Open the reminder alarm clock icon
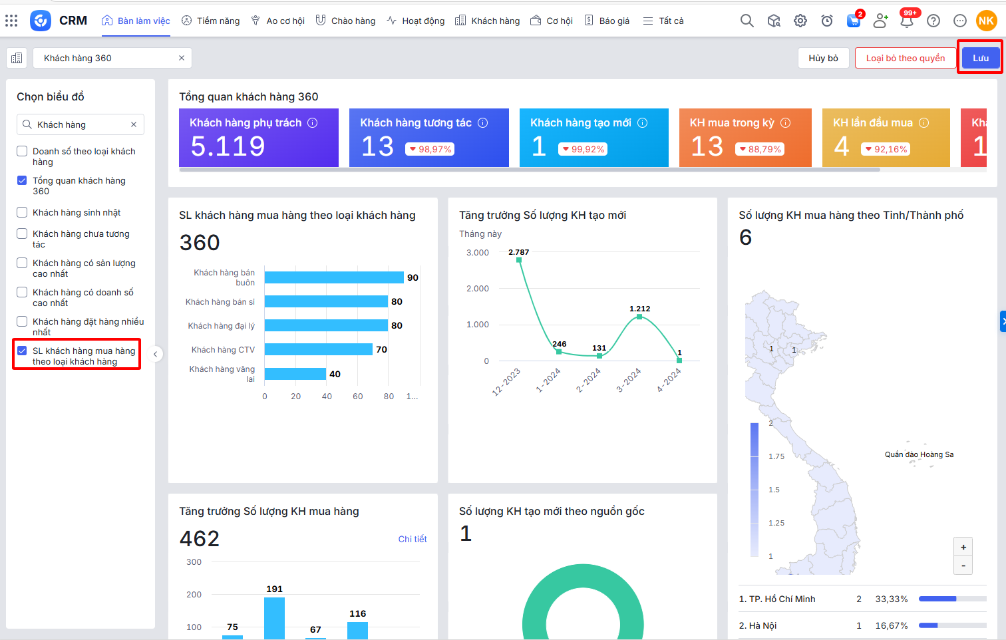This screenshot has height=640, width=1006. (827, 21)
